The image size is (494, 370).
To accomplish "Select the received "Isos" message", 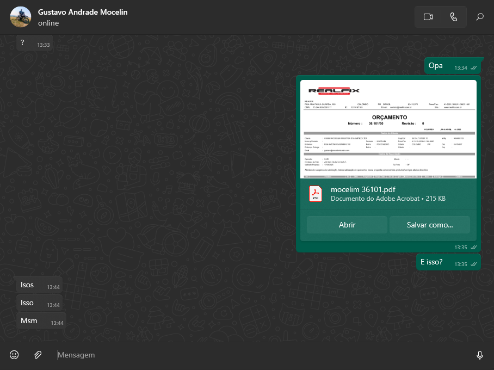I will point(27,285).
